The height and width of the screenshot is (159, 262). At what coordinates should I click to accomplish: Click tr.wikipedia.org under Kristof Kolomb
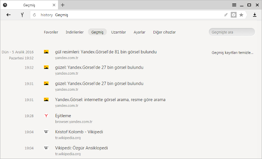pyautogui.click(x=68, y=138)
